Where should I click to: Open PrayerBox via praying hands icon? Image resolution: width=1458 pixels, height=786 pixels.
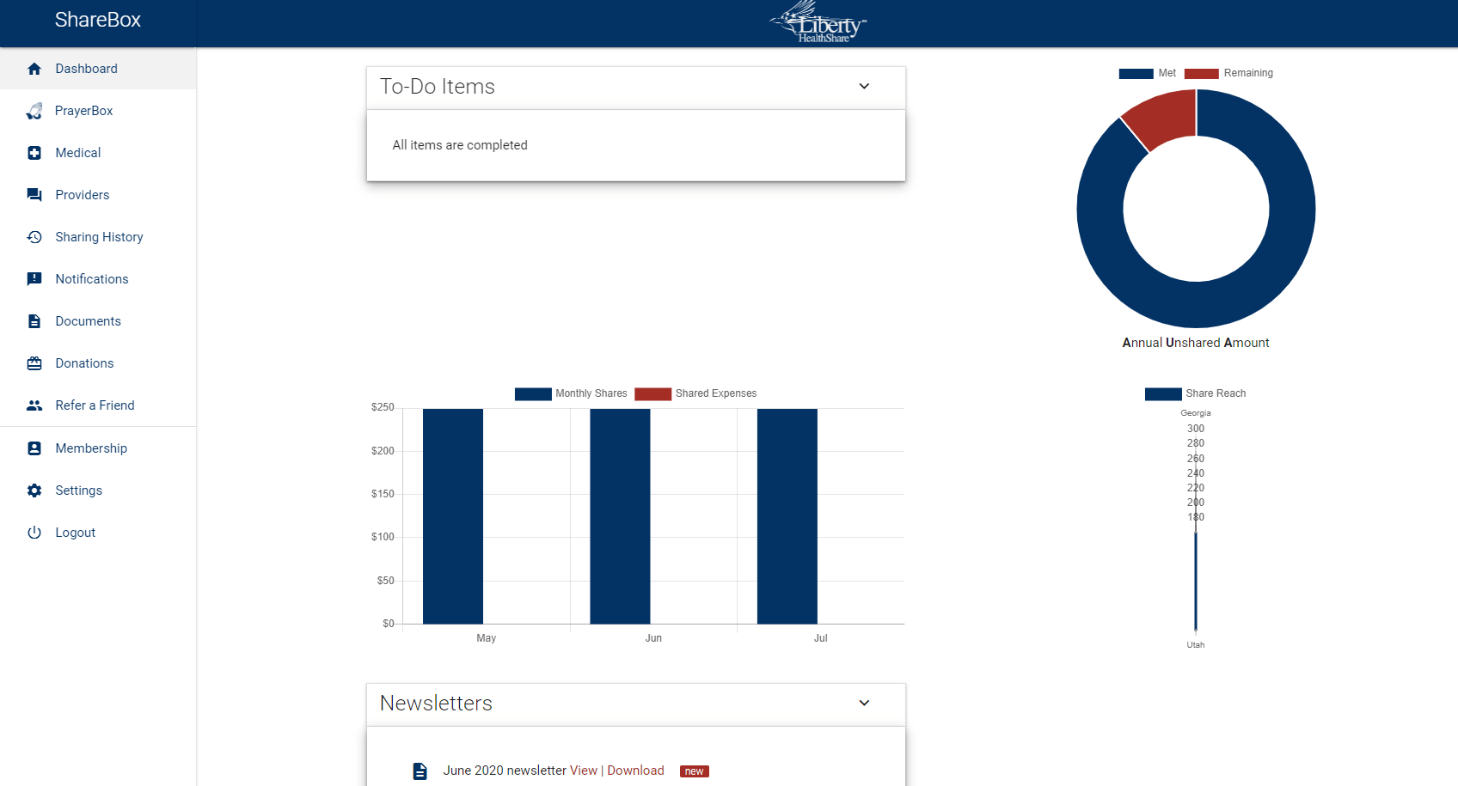[34, 111]
